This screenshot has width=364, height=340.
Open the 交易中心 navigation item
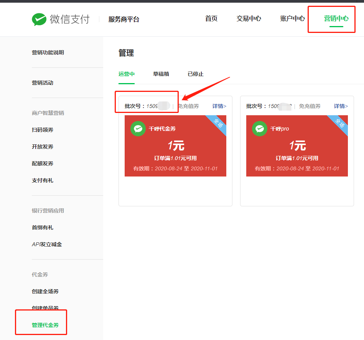[249, 18]
